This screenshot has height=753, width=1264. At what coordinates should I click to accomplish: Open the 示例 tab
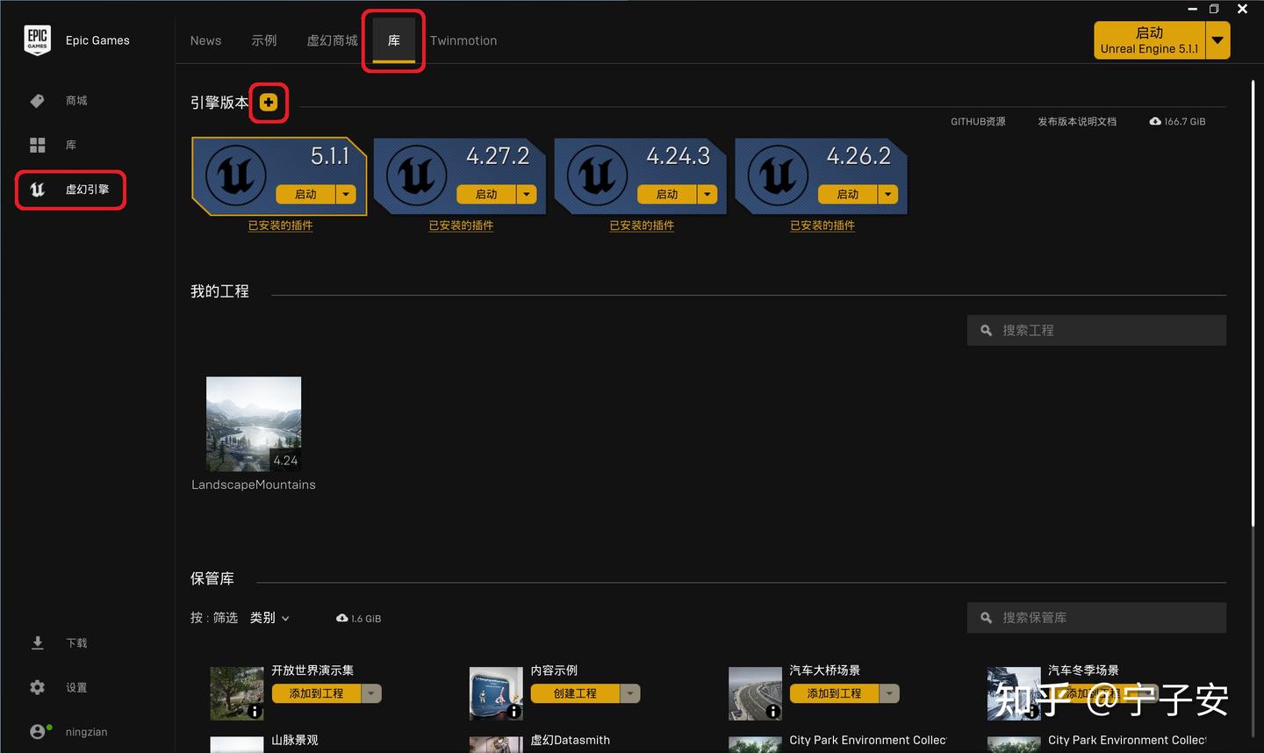coord(264,39)
